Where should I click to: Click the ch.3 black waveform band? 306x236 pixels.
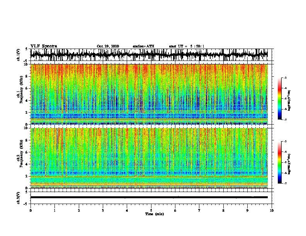click(x=149, y=197)
